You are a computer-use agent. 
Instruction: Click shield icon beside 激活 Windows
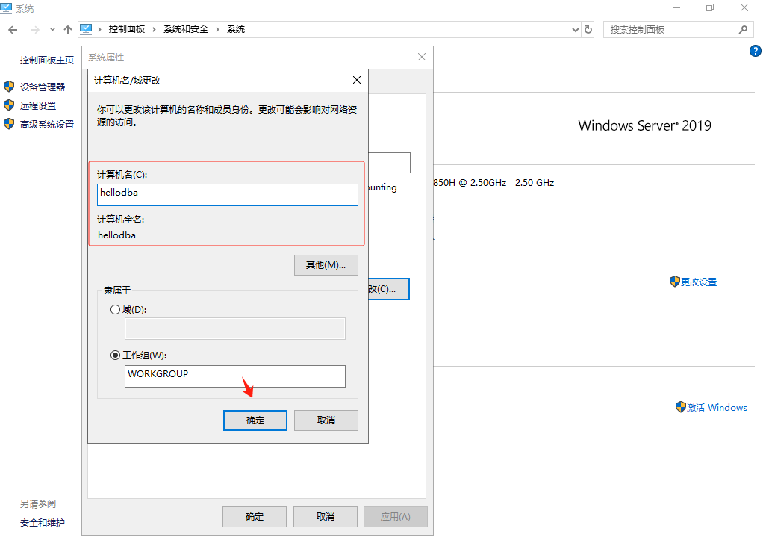tap(681, 407)
